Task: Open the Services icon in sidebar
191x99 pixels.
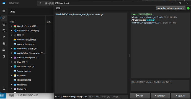Action: pyautogui.click(x=4, y=56)
